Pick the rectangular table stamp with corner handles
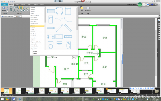This screenshot has height=101, width=161. 51,11
